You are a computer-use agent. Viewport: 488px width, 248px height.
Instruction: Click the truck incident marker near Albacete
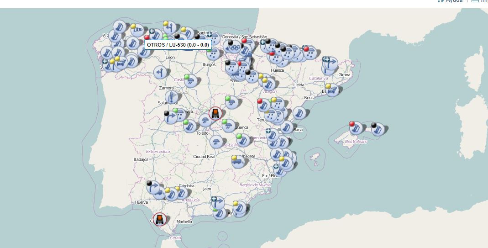pyautogui.click(x=238, y=162)
